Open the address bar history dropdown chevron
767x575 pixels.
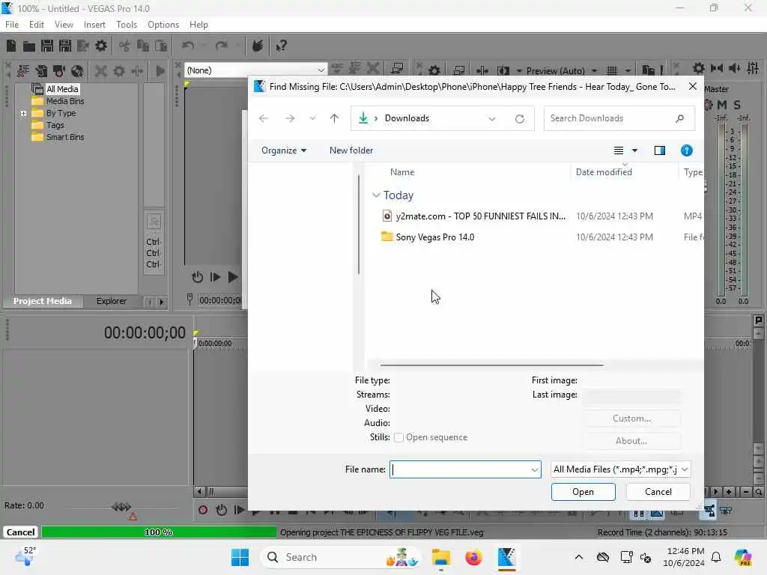tap(491, 119)
